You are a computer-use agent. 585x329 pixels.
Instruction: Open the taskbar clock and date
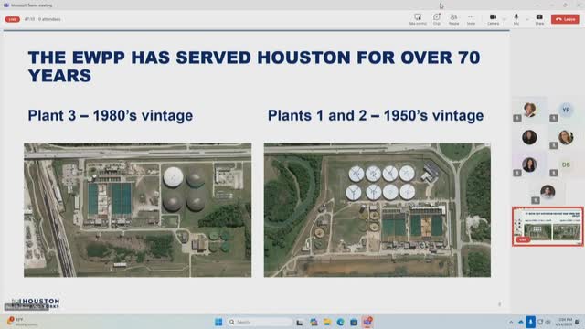pyautogui.click(x=563, y=322)
